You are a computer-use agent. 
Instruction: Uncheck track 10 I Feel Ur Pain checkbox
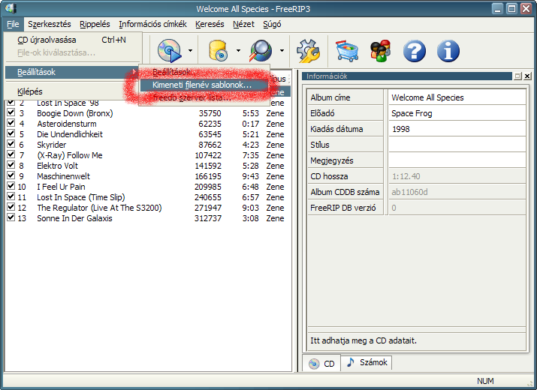tap(11, 186)
